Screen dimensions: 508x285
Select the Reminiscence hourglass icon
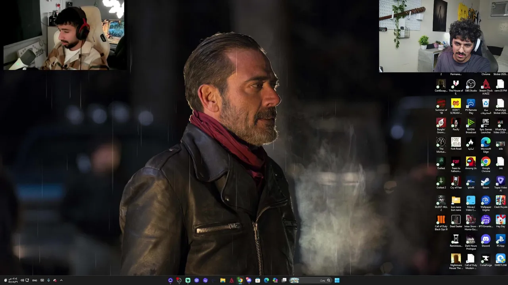pyautogui.click(x=456, y=241)
